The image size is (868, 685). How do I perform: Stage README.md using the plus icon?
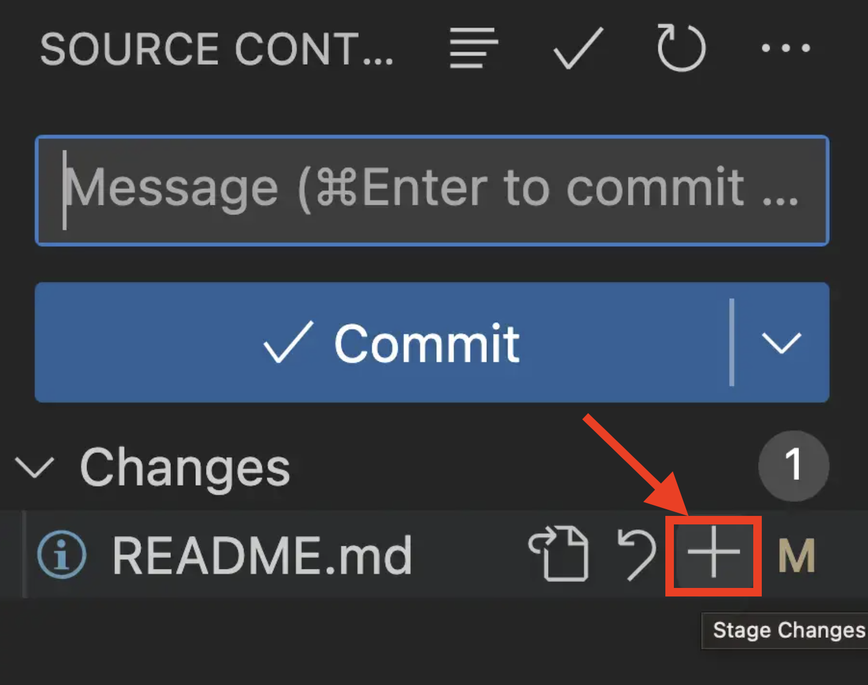(x=714, y=552)
